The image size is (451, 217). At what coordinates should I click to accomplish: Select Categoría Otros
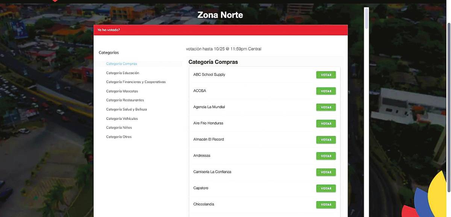click(119, 137)
